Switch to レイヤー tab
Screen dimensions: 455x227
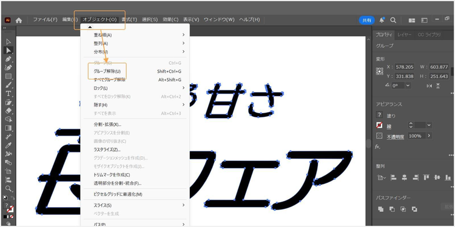[x=405, y=35]
